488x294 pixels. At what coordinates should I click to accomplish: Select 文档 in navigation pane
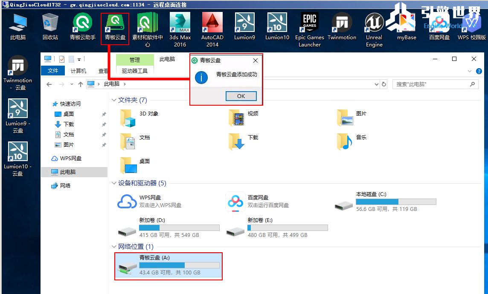coord(64,135)
